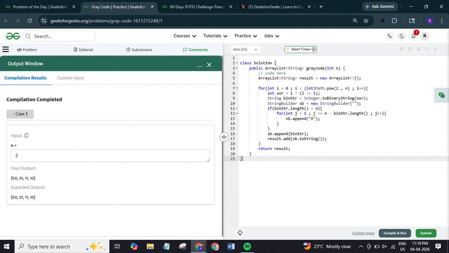Reload the page in Chrome
This screenshot has width=449, height=253.
point(30,21)
